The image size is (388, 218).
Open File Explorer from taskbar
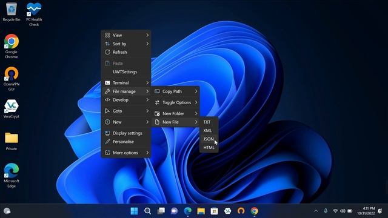(201, 211)
